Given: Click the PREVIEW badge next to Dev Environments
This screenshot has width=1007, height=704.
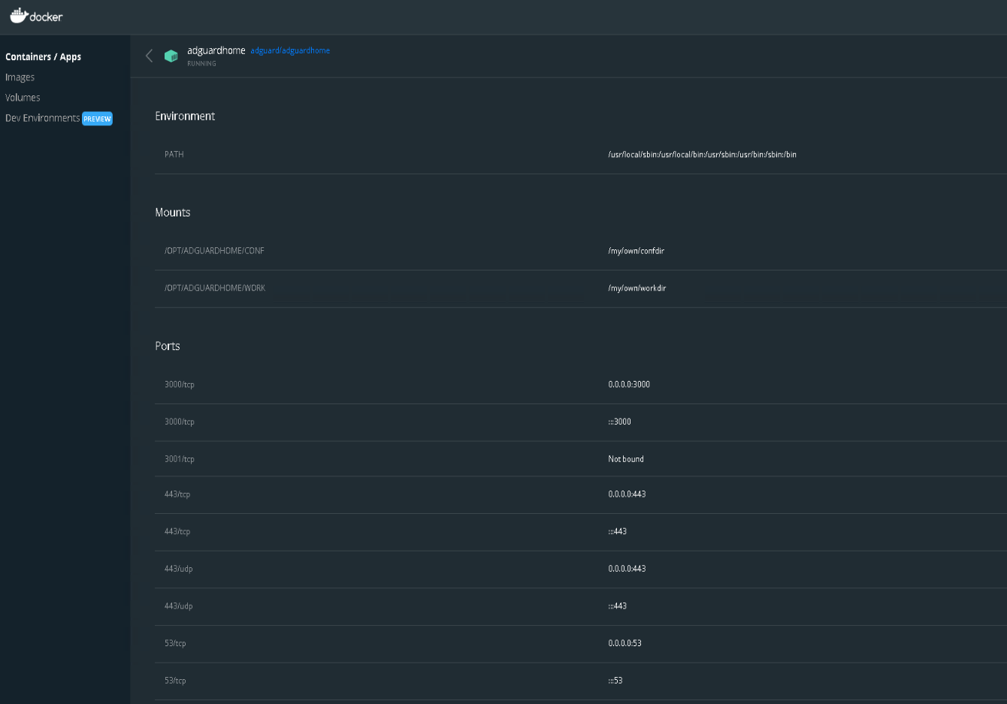Looking at the screenshot, I should tap(97, 118).
